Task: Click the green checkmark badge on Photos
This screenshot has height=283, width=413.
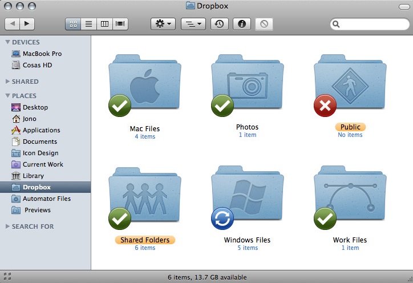Action: 222,106
